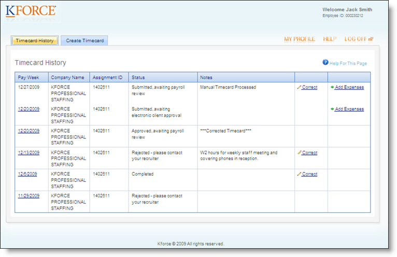Click the help question mark icon

coord(325,62)
